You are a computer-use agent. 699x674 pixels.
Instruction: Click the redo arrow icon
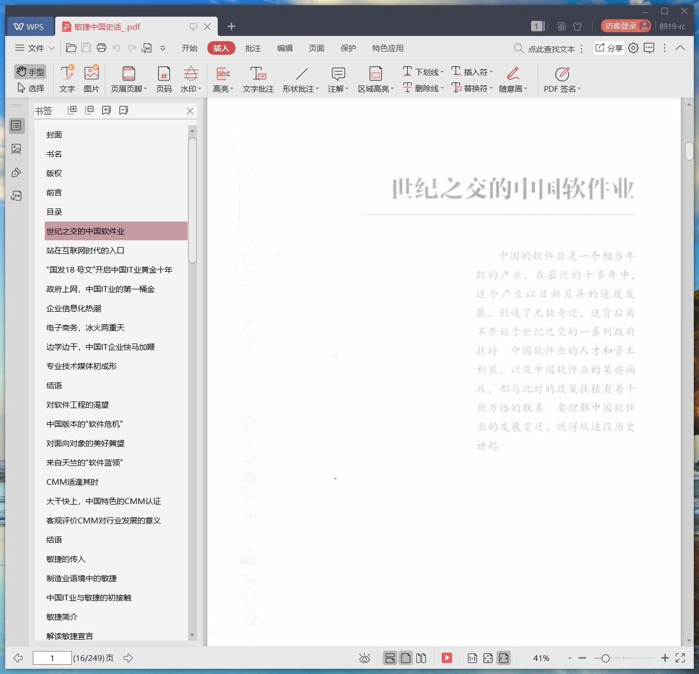tap(132, 48)
